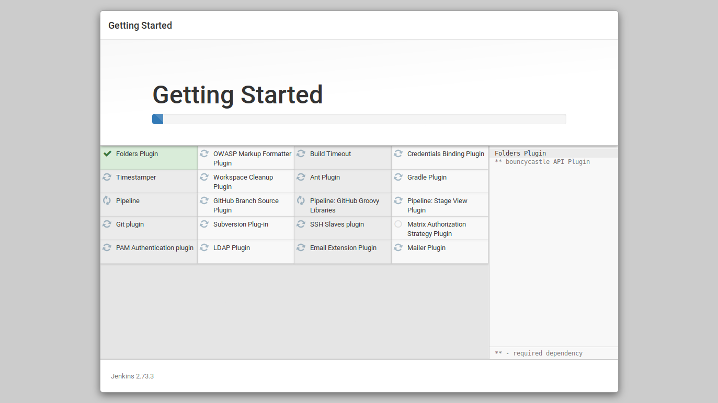Select the OWASP Markup Formatter Plugin entry
Image resolution: width=718 pixels, height=403 pixels.
tap(245, 158)
